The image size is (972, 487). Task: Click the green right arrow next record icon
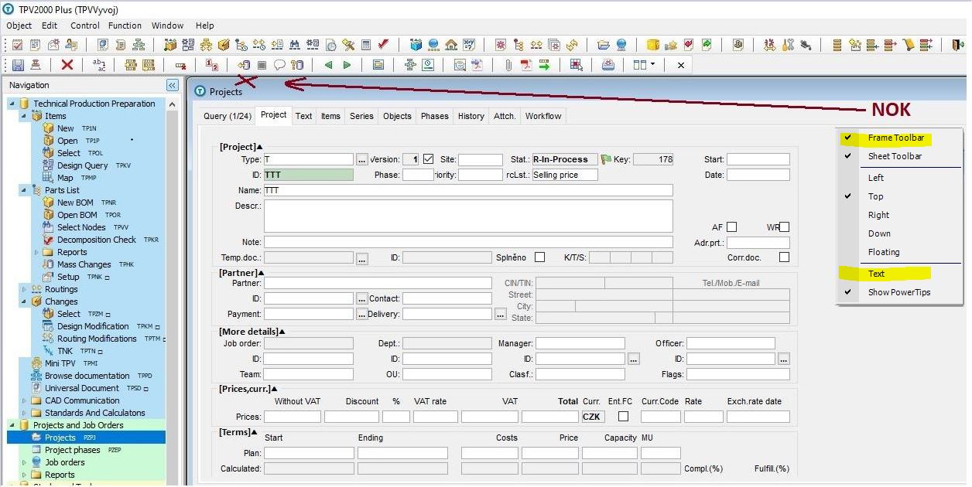(347, 65)
